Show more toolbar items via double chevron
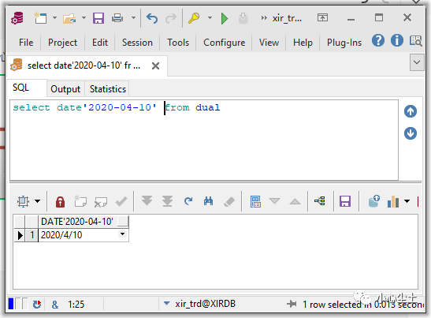Image resolution: width=431 pixels, height=318 pixels. (x=264, y=18)
